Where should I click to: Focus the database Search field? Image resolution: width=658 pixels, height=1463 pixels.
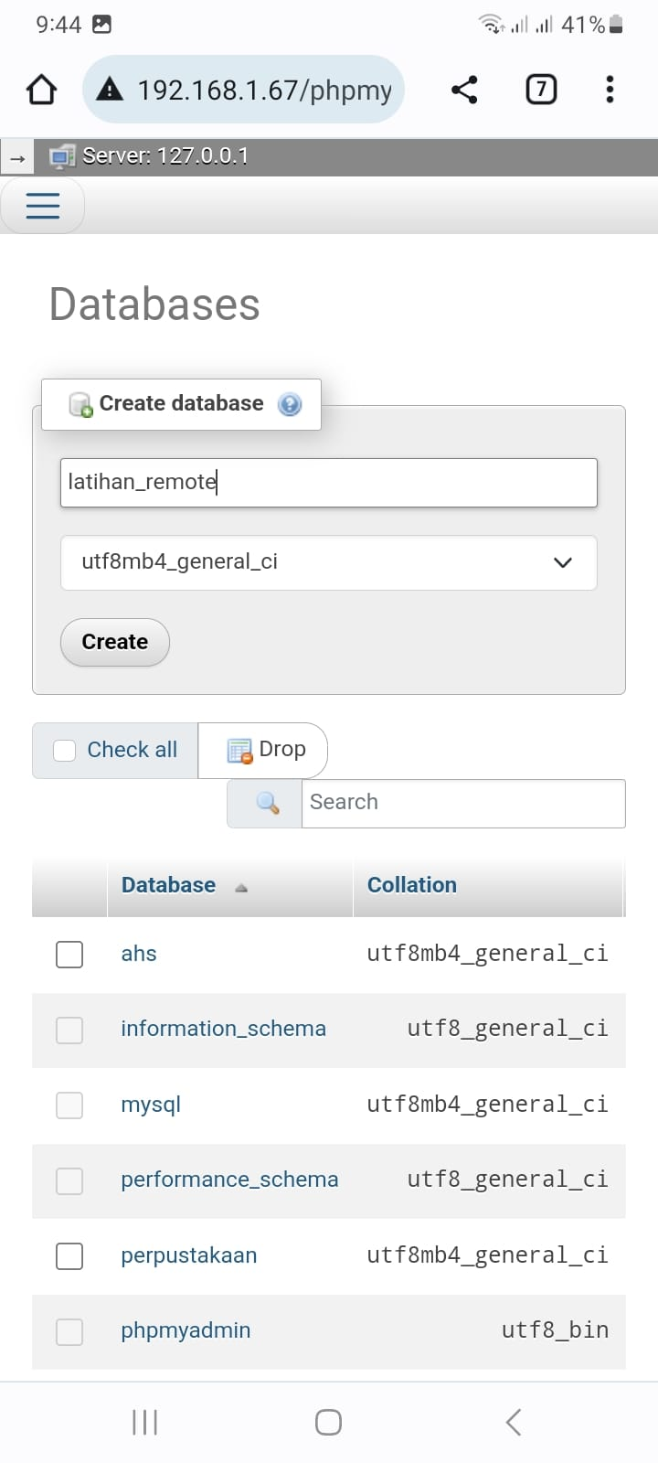(462, 803)
